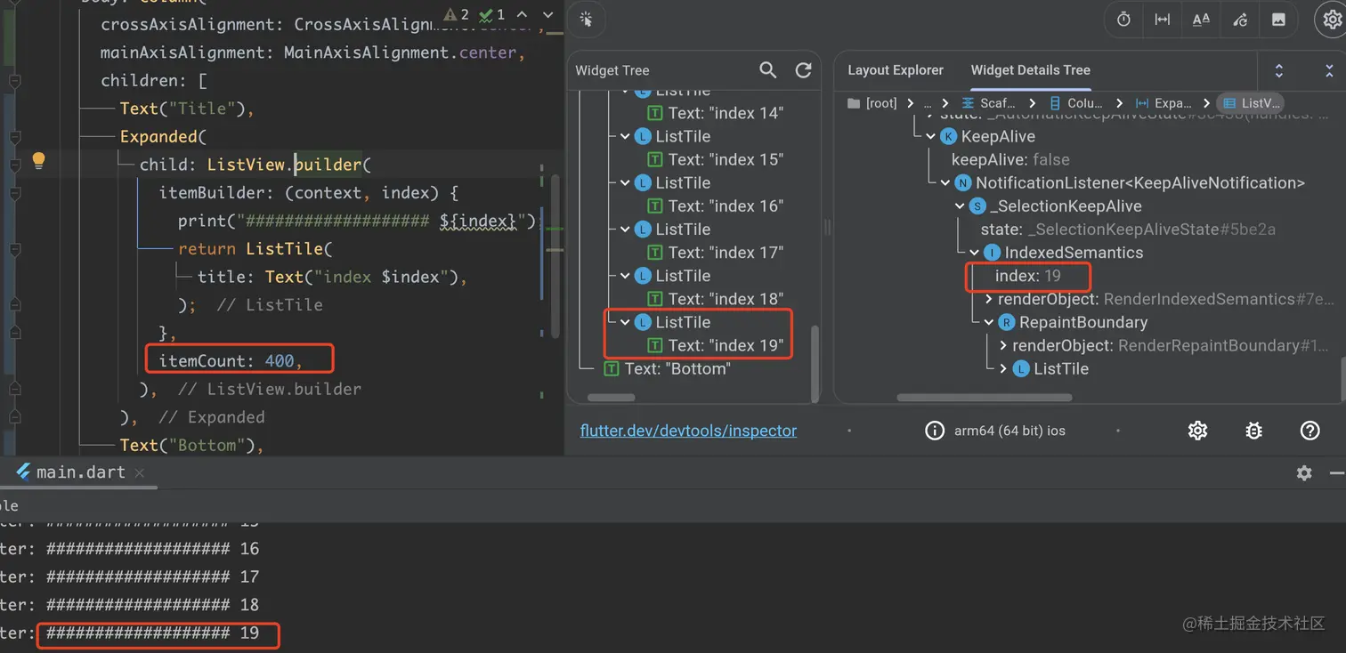This screenshot has width=1346, height=653.
Task: Click lightbulb intention icon in gutter
Action: point(38,160)
